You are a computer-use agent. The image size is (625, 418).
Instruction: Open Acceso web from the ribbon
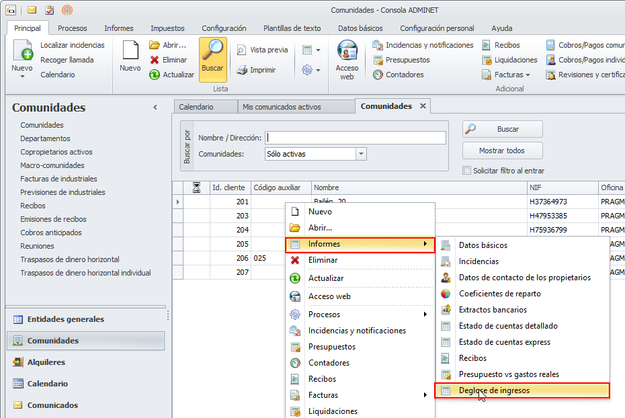pyautogui.click(x=347, y=60)
